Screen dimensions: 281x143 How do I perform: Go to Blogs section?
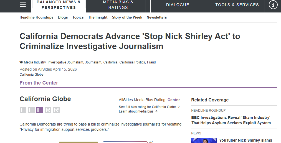63,17
